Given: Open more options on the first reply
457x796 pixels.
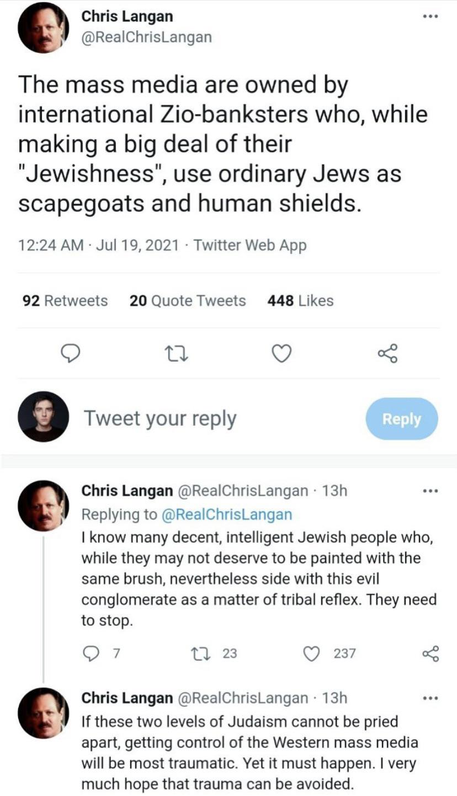Looking at the screenshot, I should point(429,490).
